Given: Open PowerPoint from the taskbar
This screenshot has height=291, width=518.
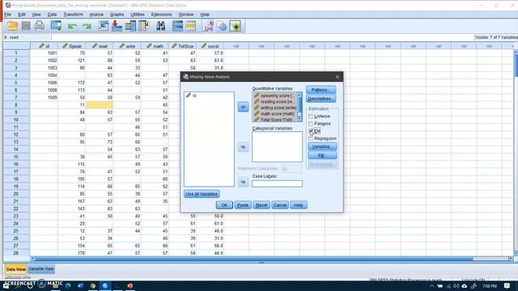Looking at the screenshot, I should pos(130,285).
